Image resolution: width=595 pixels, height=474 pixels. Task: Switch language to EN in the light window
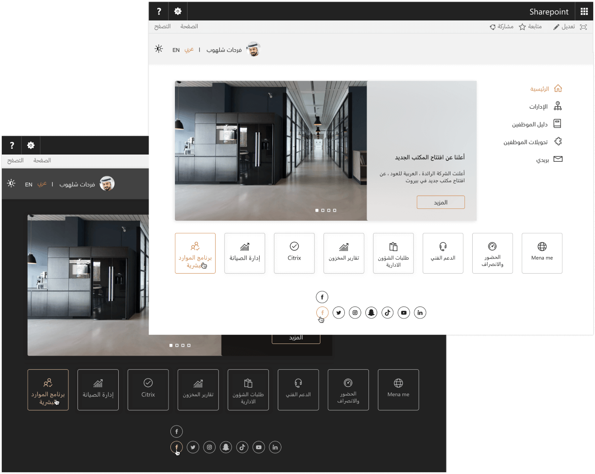tap(176, 50)
